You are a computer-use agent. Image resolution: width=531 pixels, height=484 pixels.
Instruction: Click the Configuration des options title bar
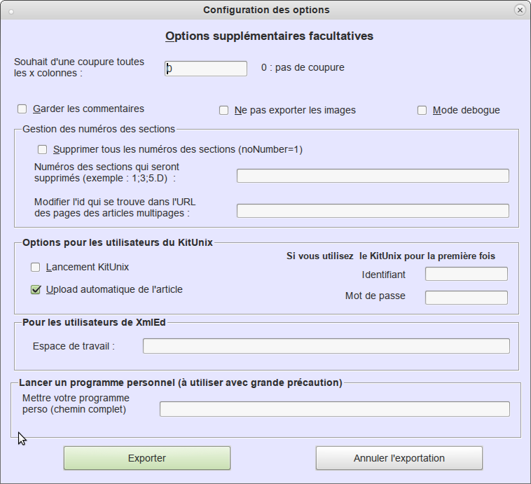pyautogui.click(x=265, y=10)
